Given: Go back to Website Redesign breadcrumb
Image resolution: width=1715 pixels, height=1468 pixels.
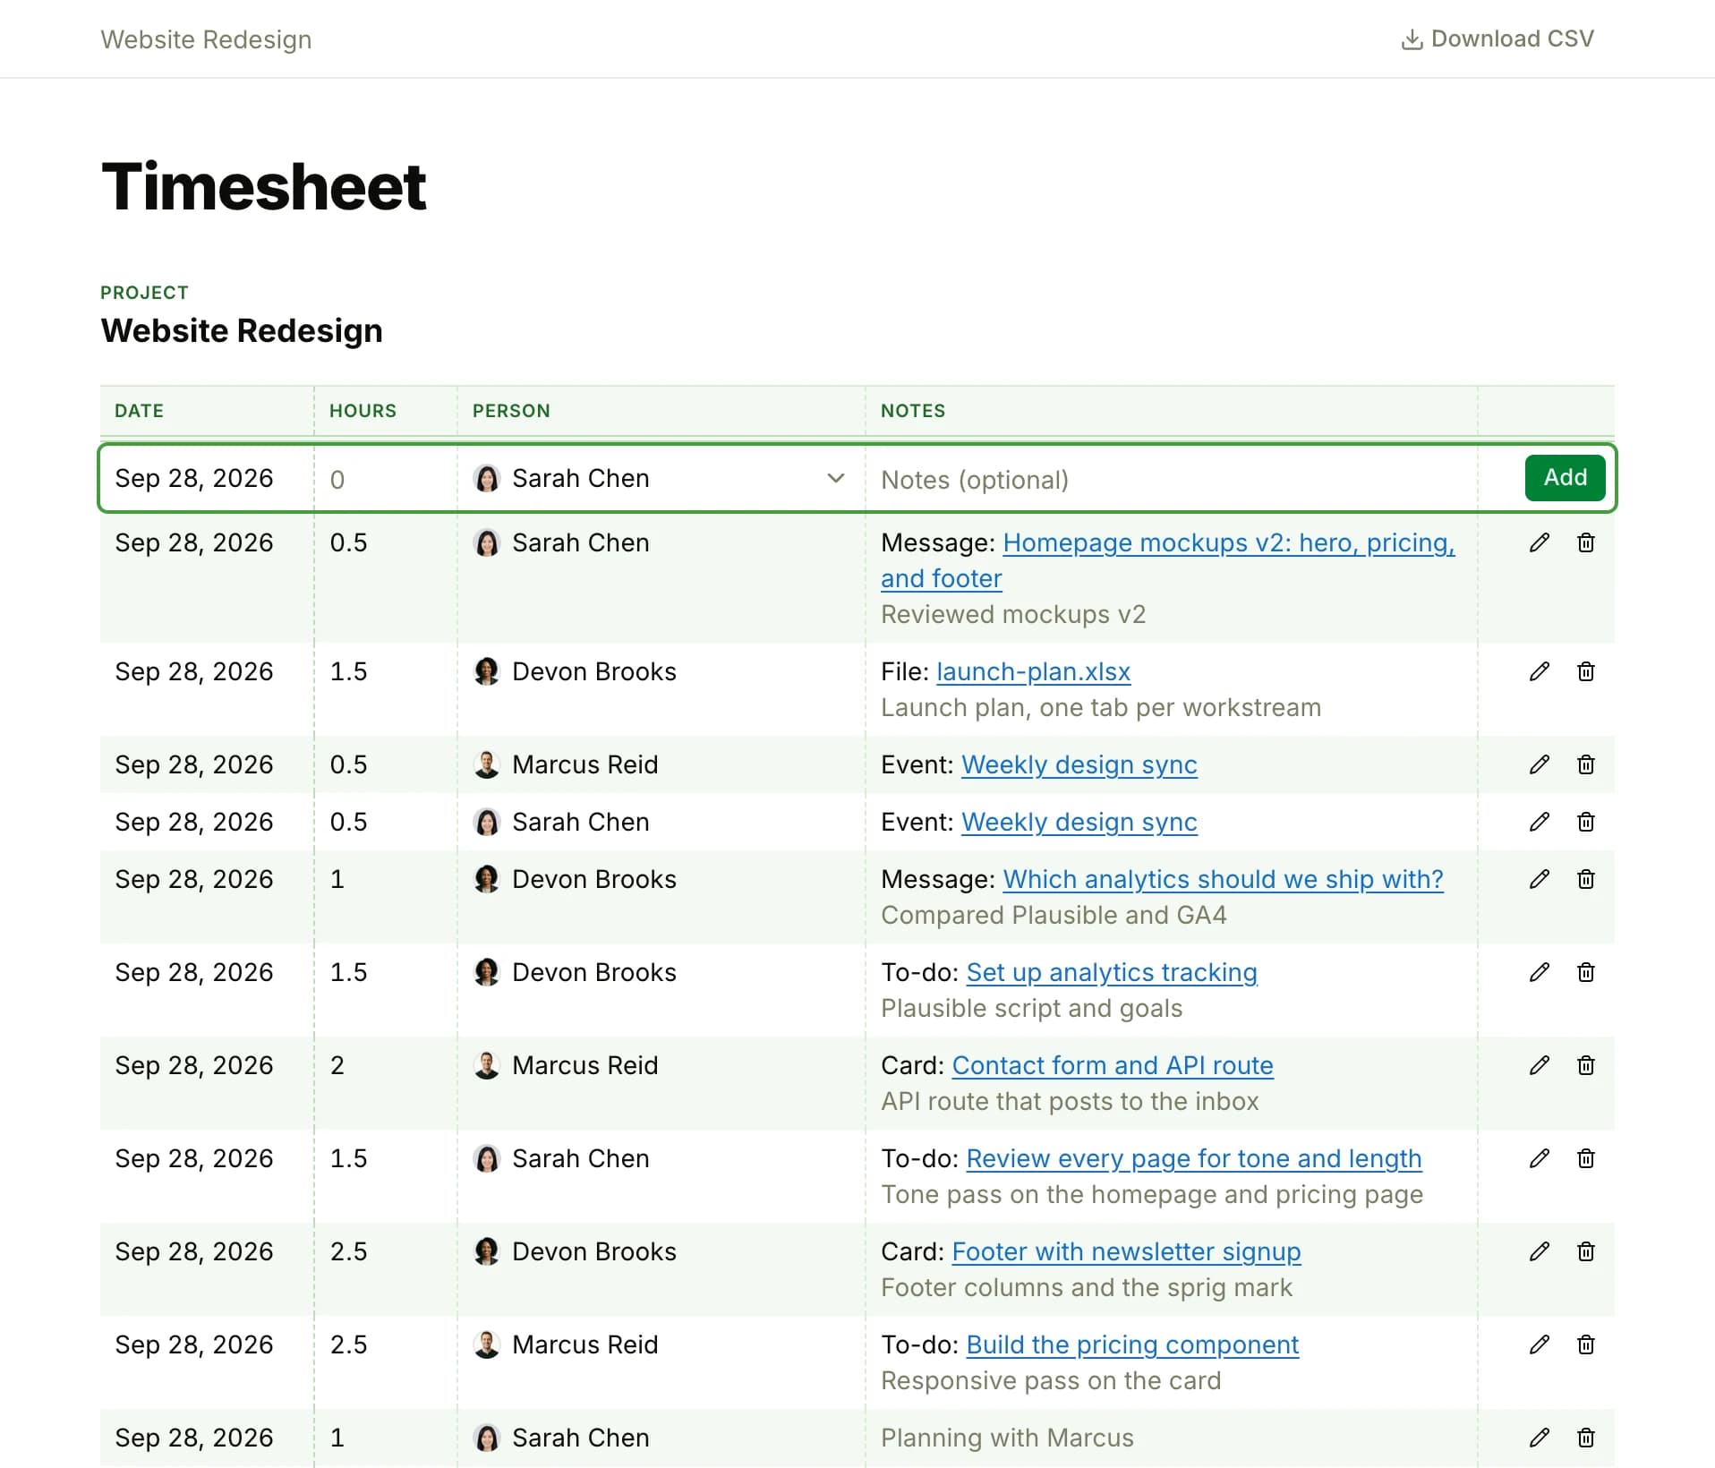Looking at the screenshot, I should [206, 39].
